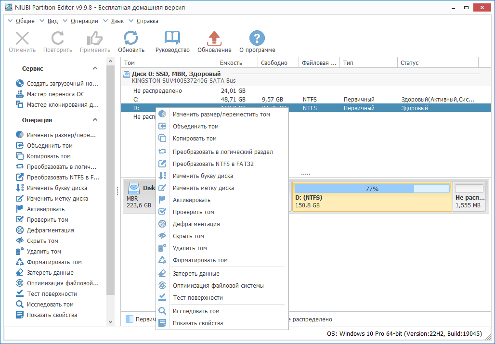The height and width of the screenshot is (344, 495).
Task: Click the Диск 0: SSD, MBR, Здоровый header
Action: [176, 74]
